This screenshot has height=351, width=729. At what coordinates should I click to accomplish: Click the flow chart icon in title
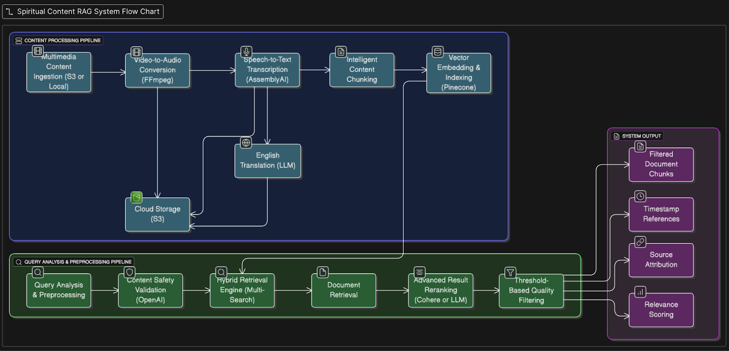[x=10, y=11]
